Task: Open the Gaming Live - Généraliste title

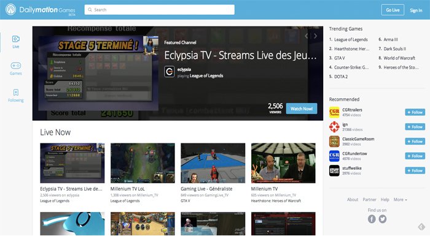Action: click(206, 189)
